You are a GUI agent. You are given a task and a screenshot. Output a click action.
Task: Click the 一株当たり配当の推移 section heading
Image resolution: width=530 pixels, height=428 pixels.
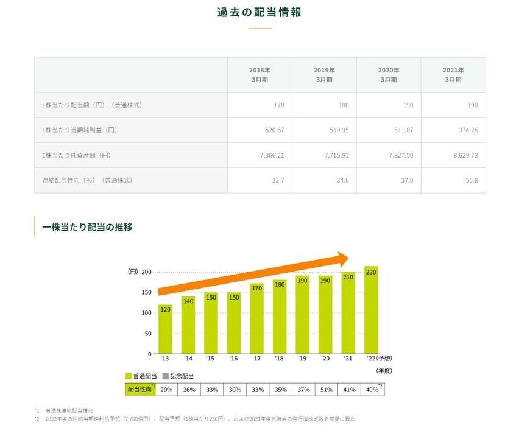point(87,227)
